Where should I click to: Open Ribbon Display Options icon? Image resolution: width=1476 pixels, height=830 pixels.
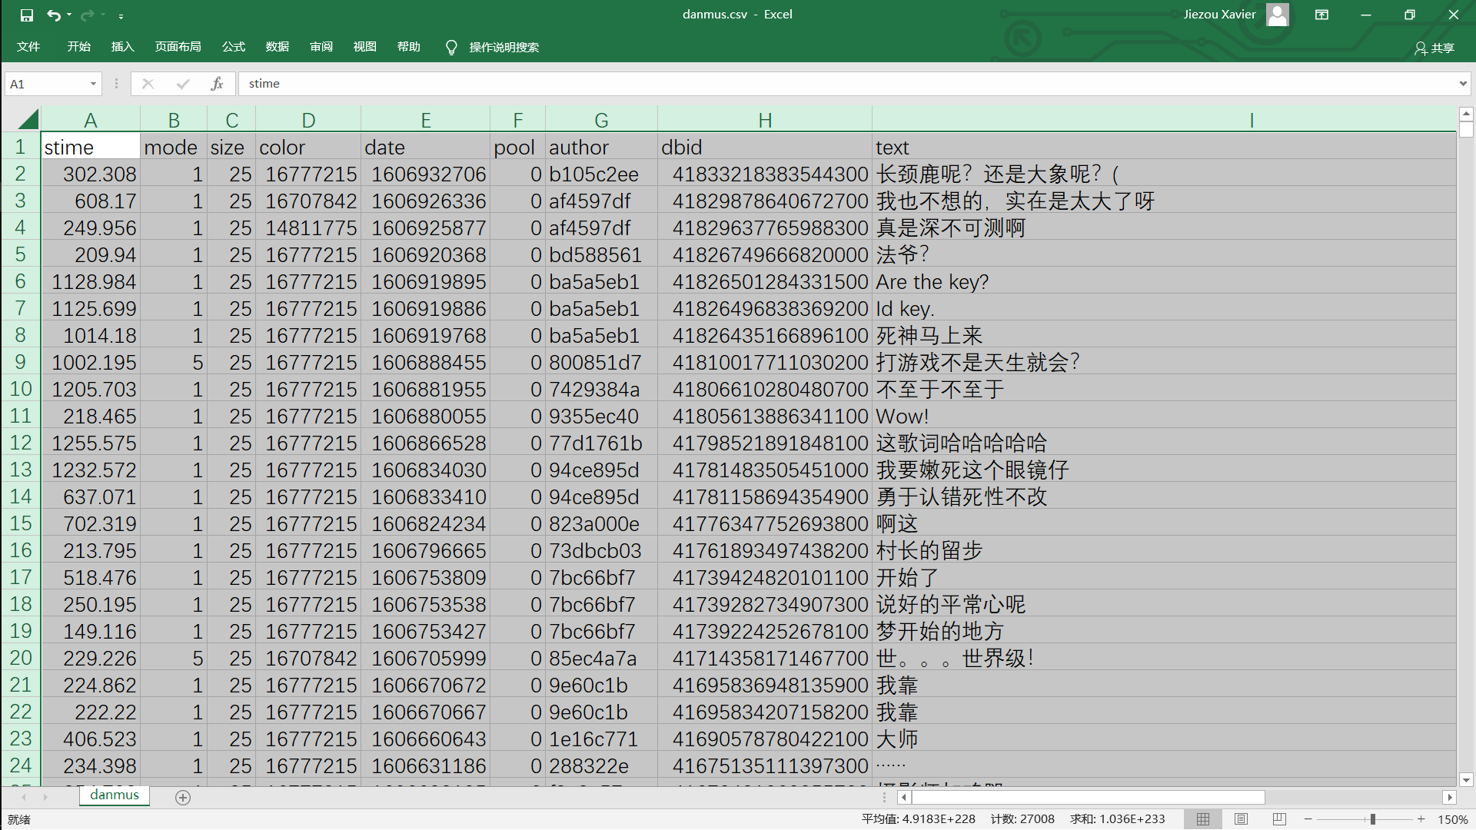click(x=1322, y=15)
